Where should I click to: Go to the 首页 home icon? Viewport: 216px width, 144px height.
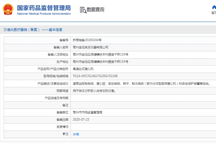coord(214,7)
